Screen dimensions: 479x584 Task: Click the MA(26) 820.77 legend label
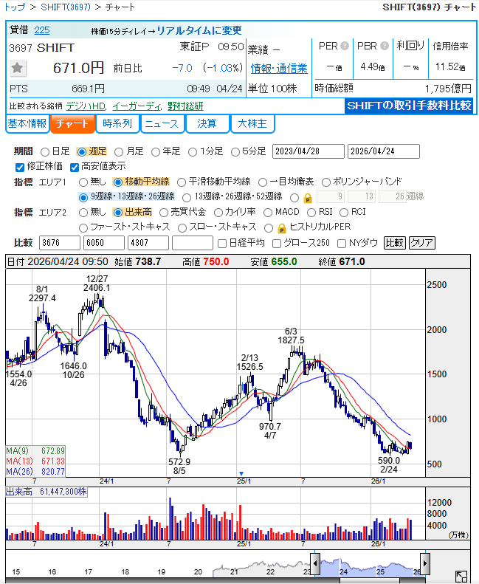click(x=35, y=472)
